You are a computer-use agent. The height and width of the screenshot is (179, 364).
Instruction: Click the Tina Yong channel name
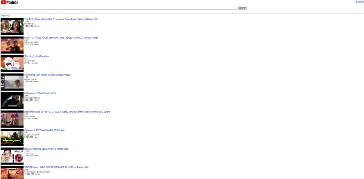coord(29,153)
